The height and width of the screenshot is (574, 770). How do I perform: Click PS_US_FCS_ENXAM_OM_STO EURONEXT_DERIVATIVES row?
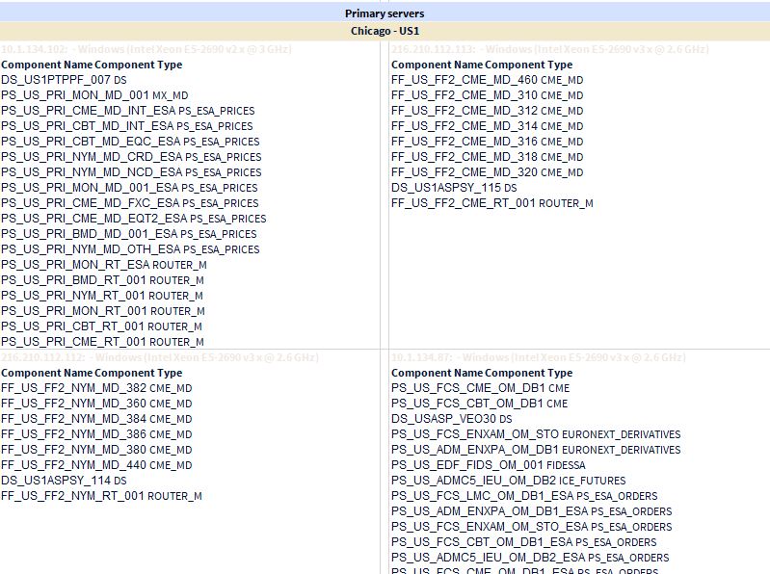[x=536, y=434]
